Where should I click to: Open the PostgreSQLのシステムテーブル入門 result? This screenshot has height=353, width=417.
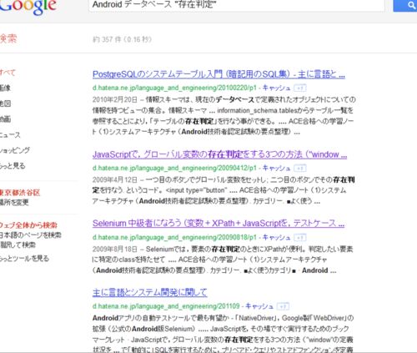[x=219, y=74]
